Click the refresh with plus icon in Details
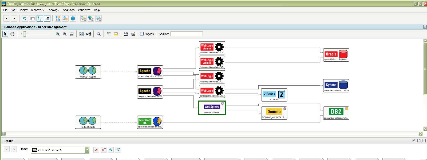 click(x=118, y=150)
